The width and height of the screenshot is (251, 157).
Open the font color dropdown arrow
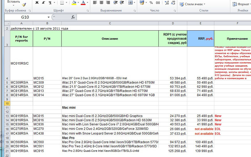[x=88, y=3]
